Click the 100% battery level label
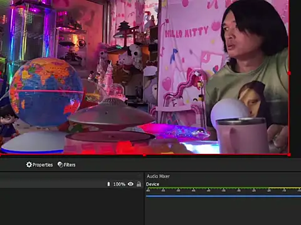This screenshot has height=225, width=301. 119,184
